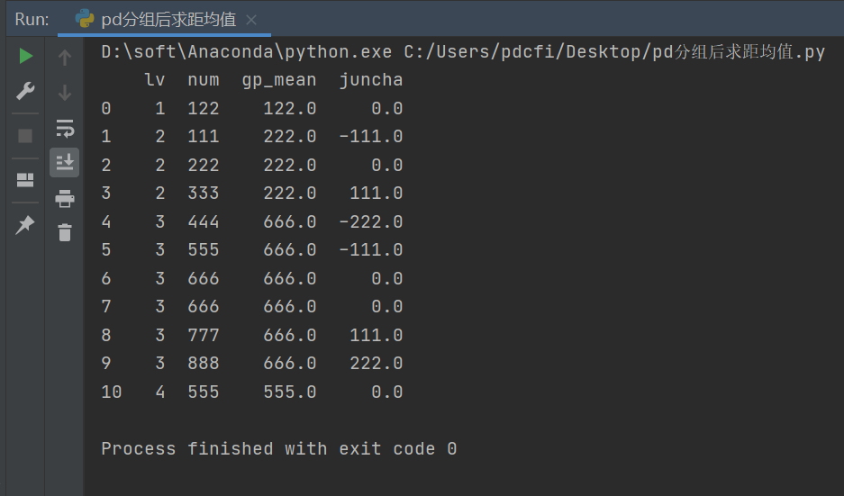Screen dimensions: 844x496
Task: Click the 'Process finished with exit code 0' line
Action: (x=278, y=448)
